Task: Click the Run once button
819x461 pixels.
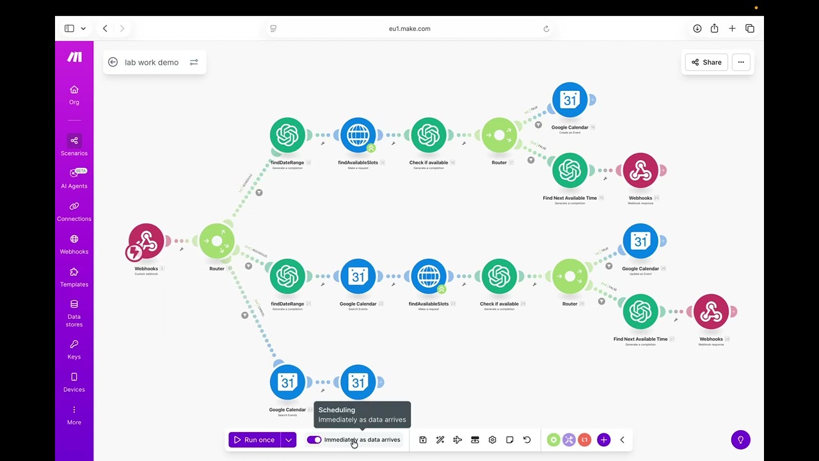Action: pos(255,440)
